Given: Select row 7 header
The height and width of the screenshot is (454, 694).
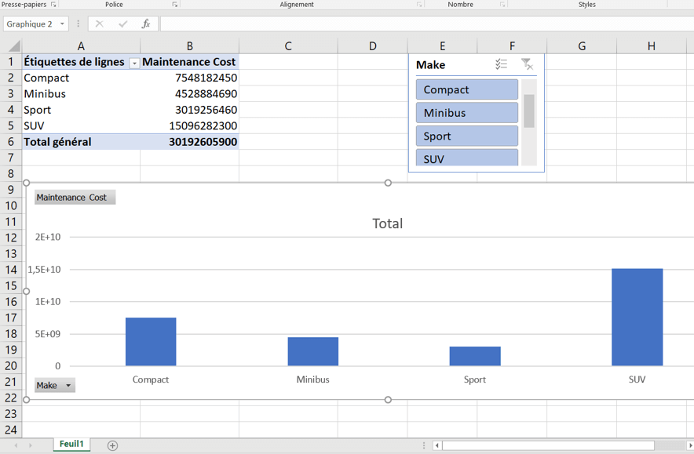Looking at the screenshot, I should [x=11, y=158].
